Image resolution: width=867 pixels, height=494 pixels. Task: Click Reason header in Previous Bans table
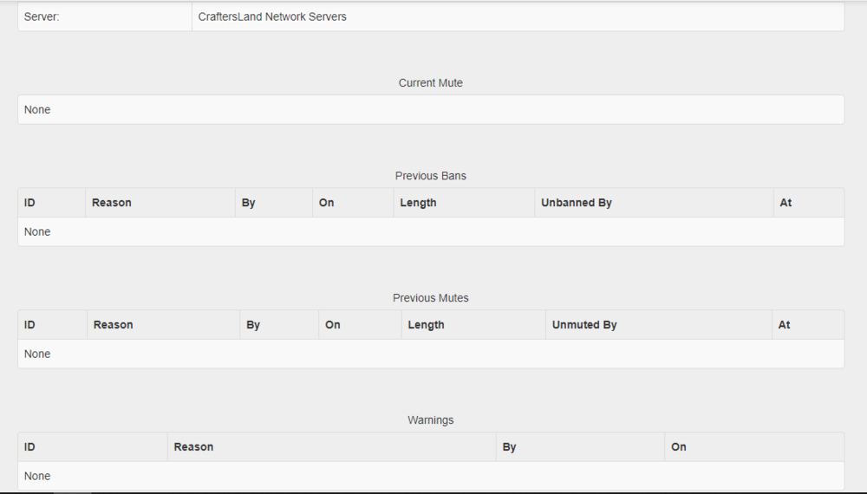point(112,203)
